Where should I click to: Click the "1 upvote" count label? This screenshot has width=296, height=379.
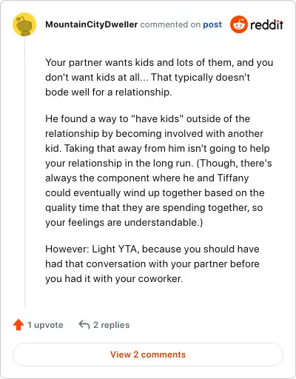click(x=45, y=325)
